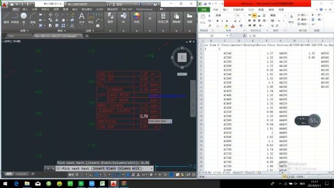The height and width of the screenshot is (188, 334).
Task: Toggle polar tracking in AutoCAD status bar
Action: tap(96, 174)
